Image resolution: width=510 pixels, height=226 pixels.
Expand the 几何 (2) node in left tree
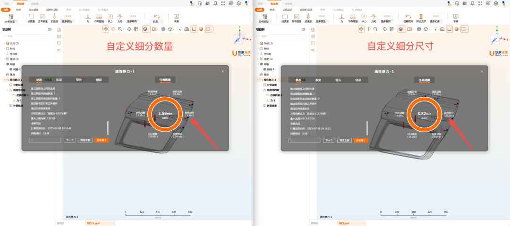click(4, 43)
